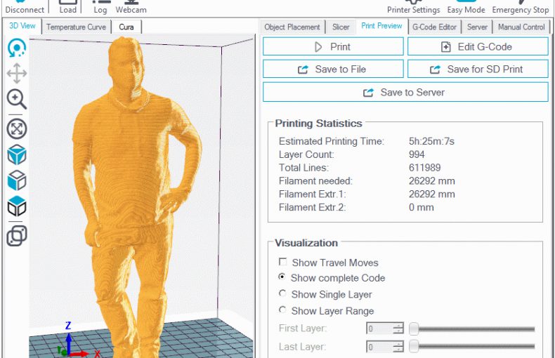Increment the First Layer spinner
This screenshot has width=555, height=358.
click(398, 326)
